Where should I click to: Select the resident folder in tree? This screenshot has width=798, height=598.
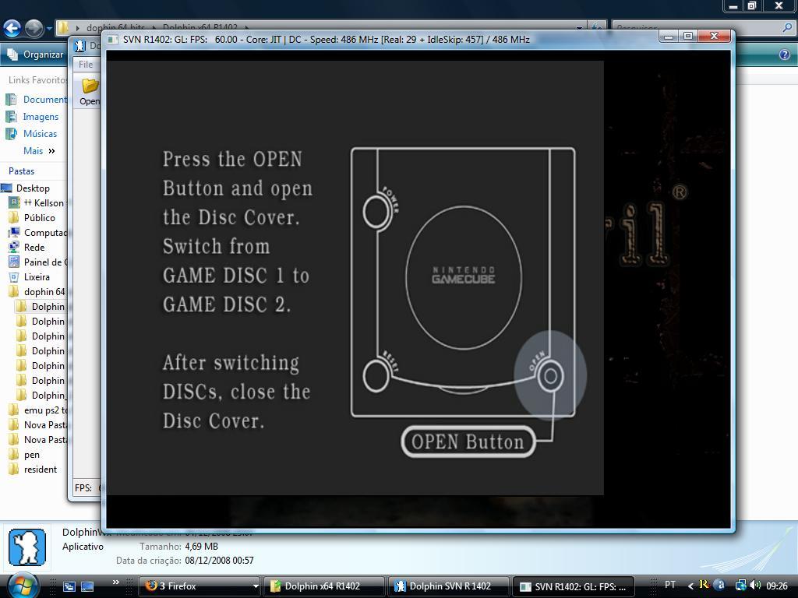(x=33, y=470)
